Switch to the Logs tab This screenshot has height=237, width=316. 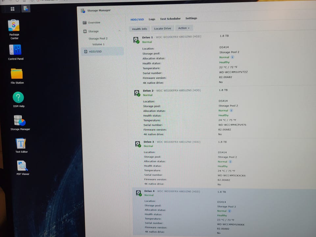(152, 19)
